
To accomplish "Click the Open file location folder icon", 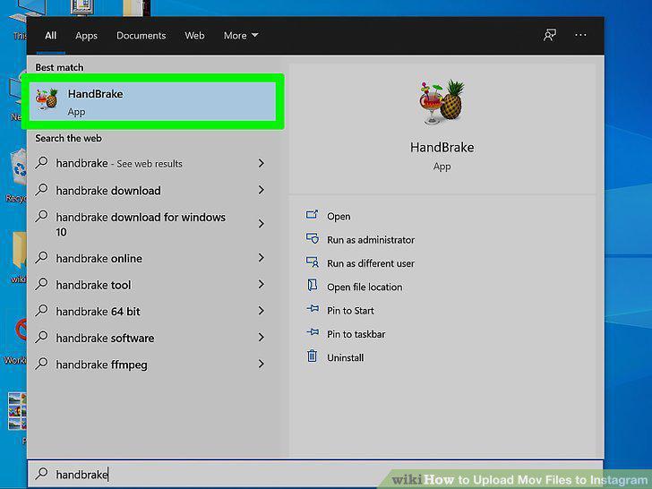I will coord(312,285).
